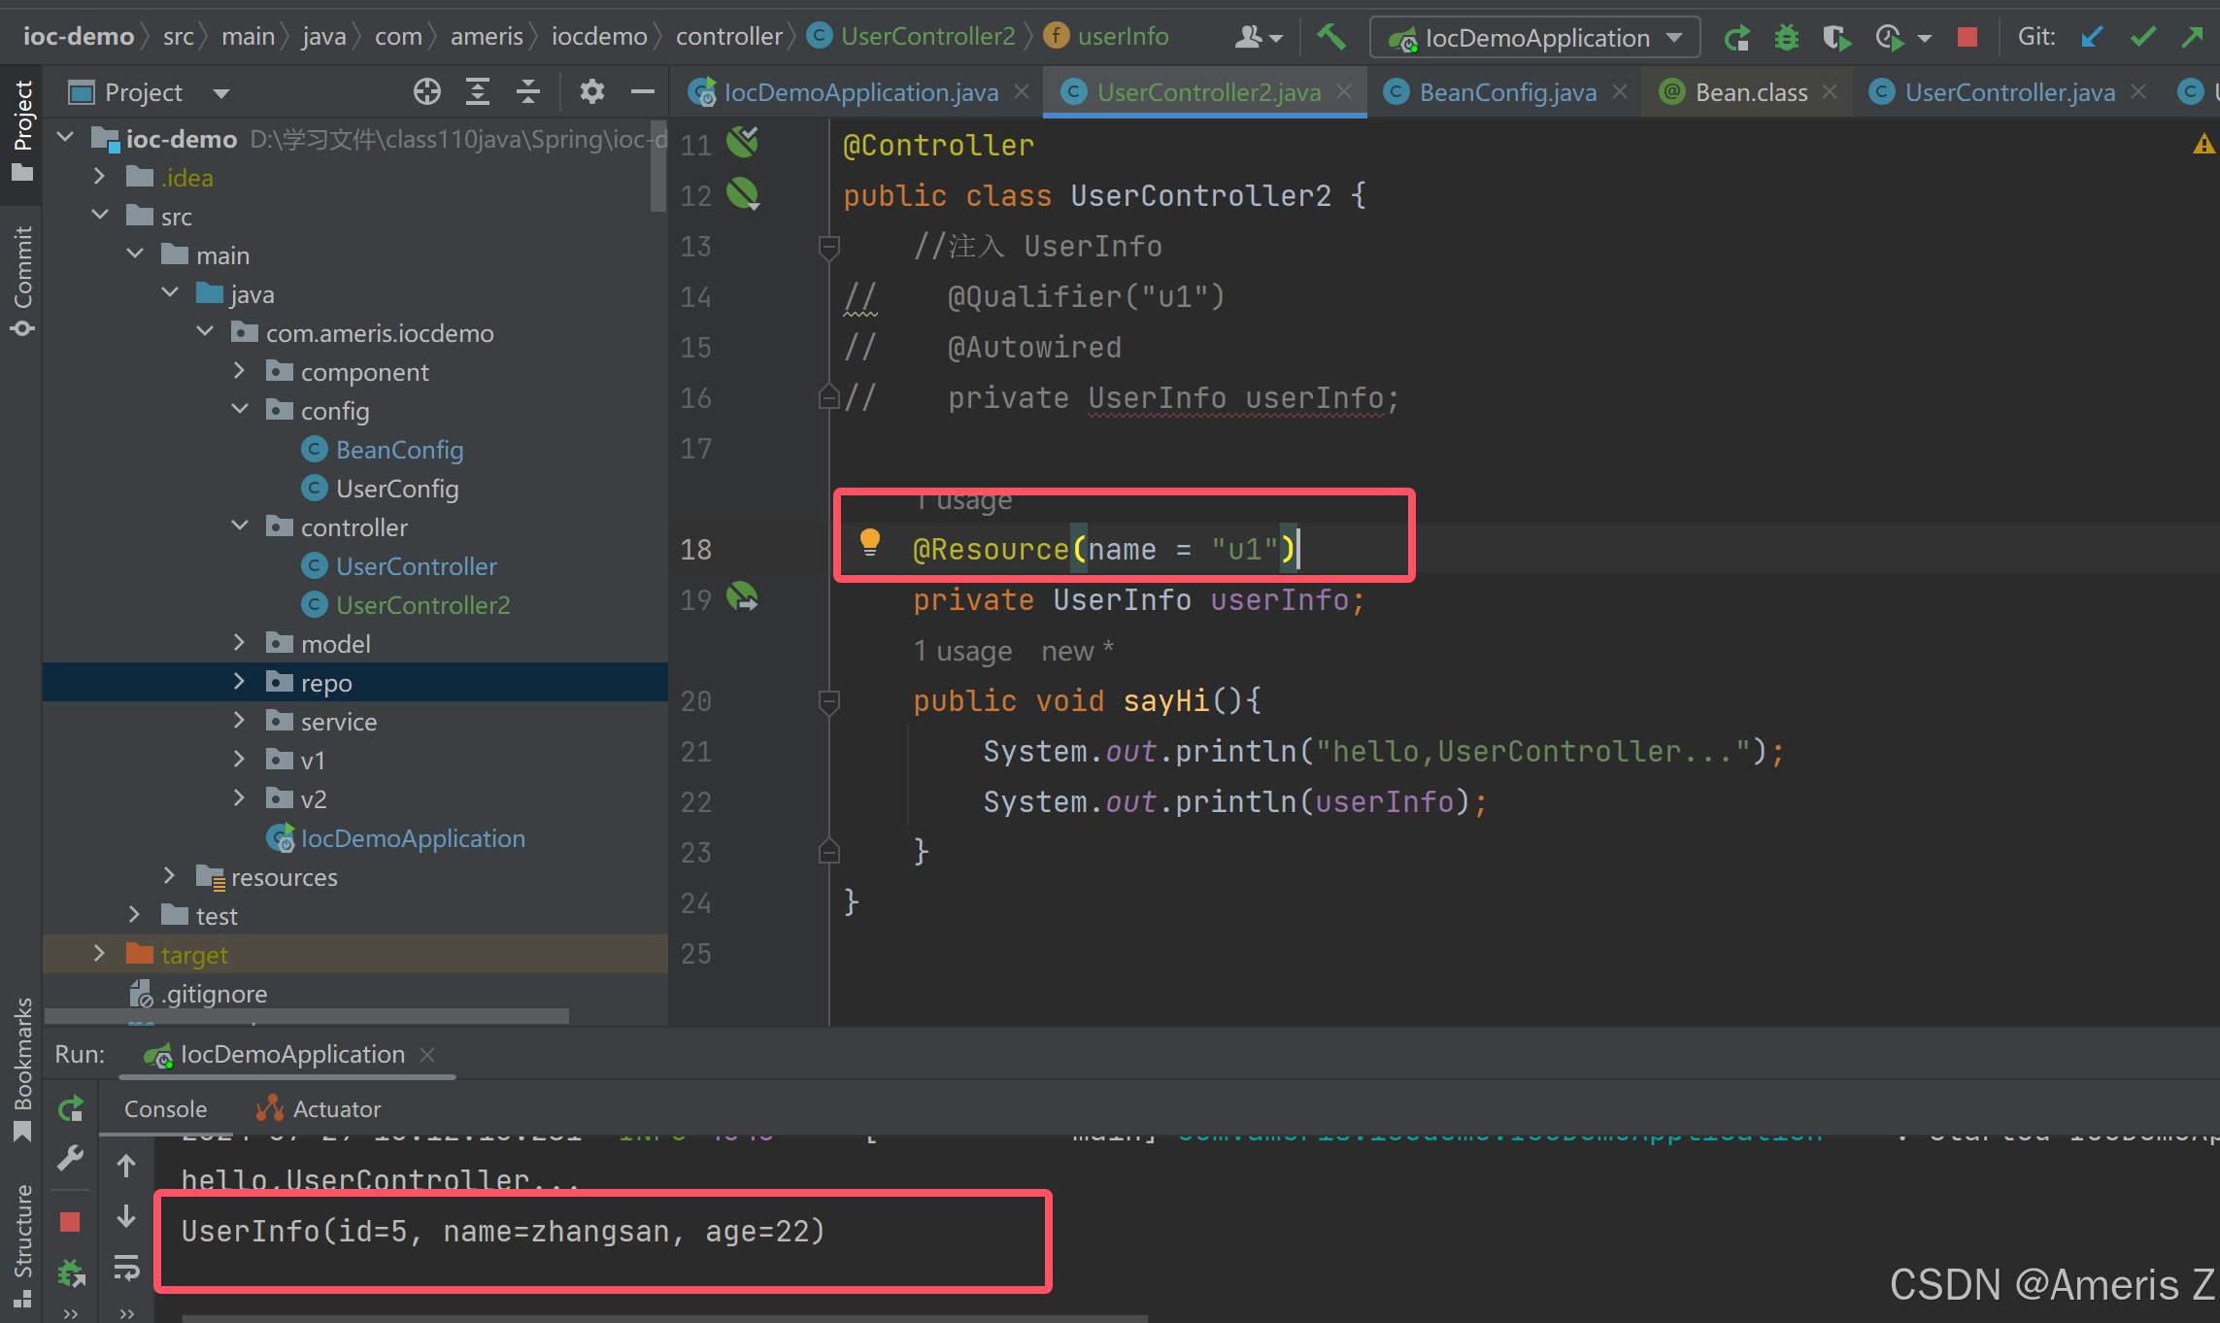The width and height of the screenshot is (2220, 1323).
Task: Click the Select Opened File crosshair icon
Action: (426, 92)
